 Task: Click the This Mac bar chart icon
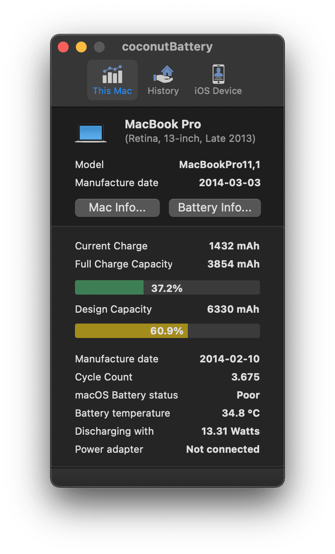click(x=112, y=75)
